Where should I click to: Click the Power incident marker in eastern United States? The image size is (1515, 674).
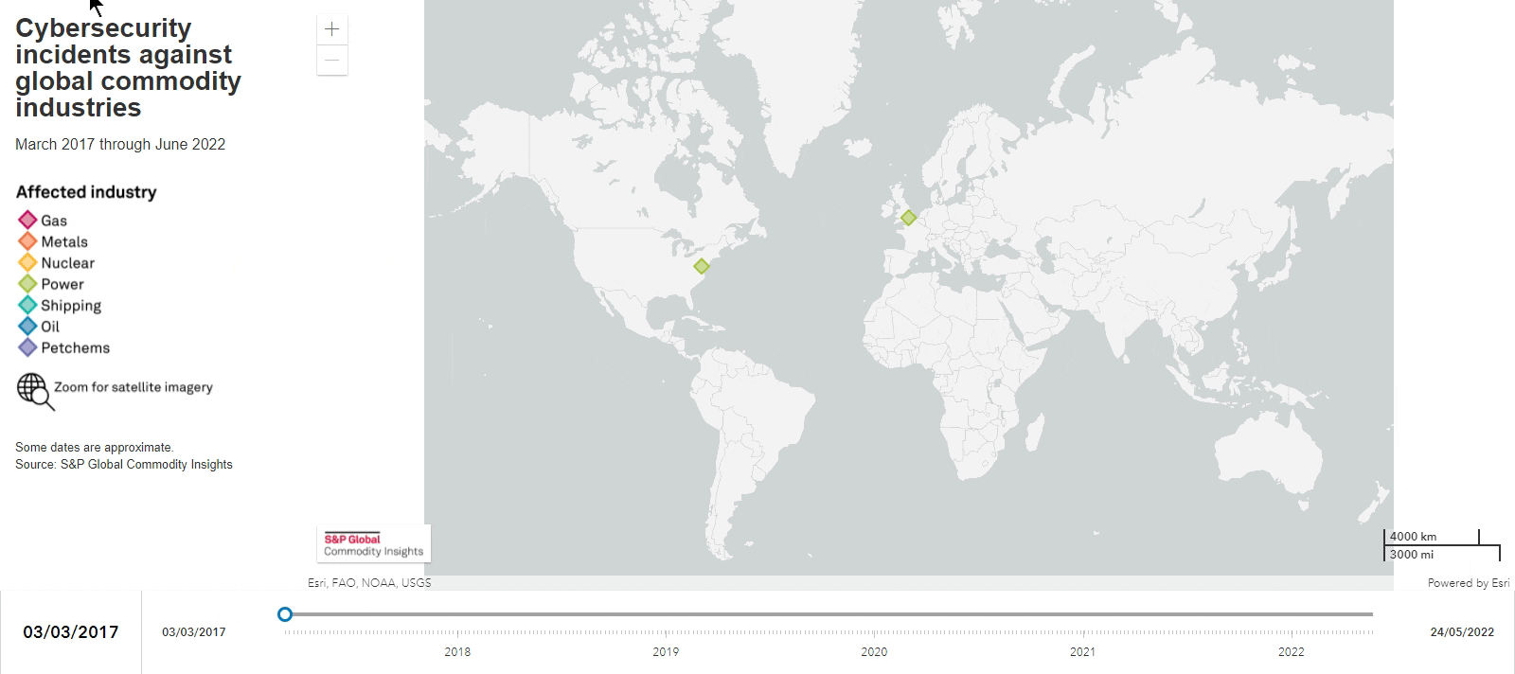pyautogui.click(x=701, y=266)
